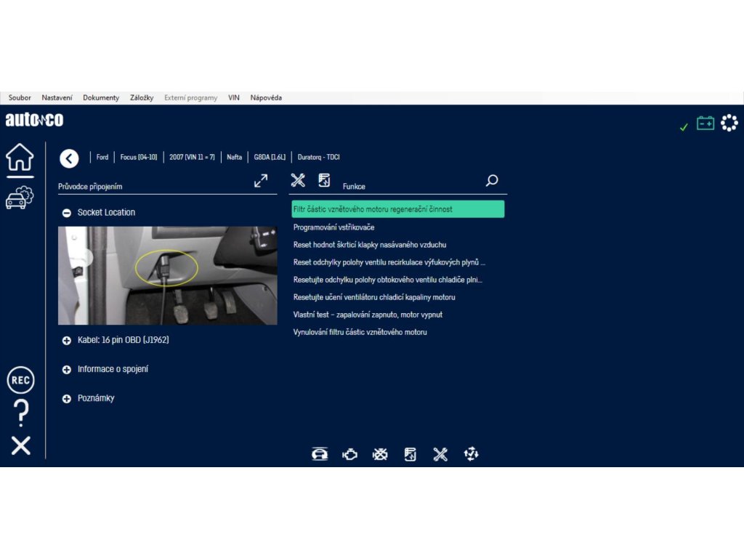Click the Home icon in the sidebar
The height and width of the screenshot is (558, 744).
20,157
